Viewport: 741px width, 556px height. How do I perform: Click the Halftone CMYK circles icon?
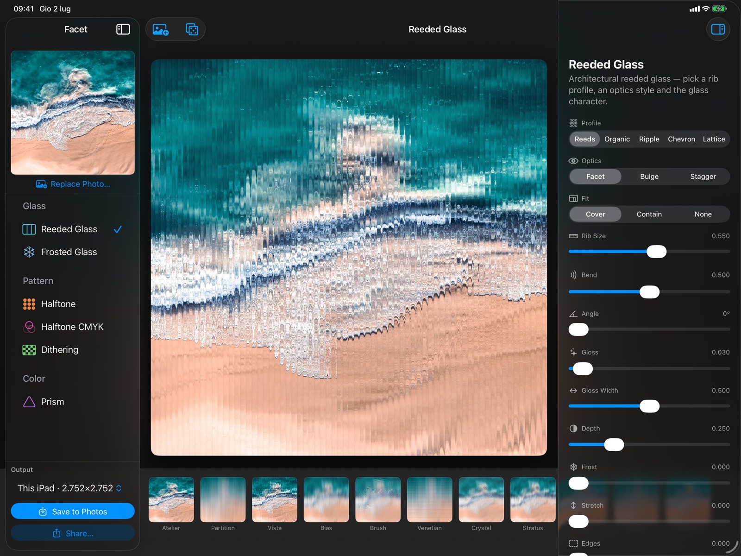click(x=29, y=327)
